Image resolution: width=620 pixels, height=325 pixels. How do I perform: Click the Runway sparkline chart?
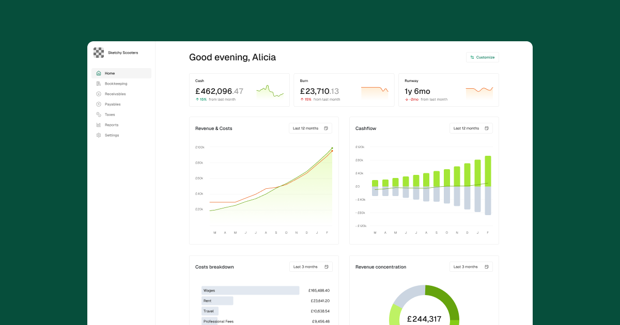tap(479, 92)
